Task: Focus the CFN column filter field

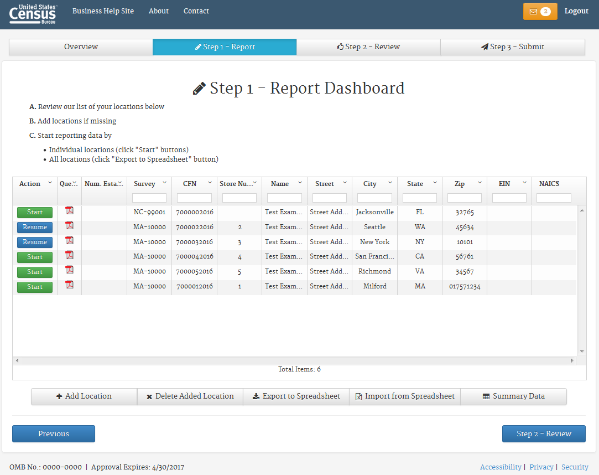Action: [x=195, y=198]
